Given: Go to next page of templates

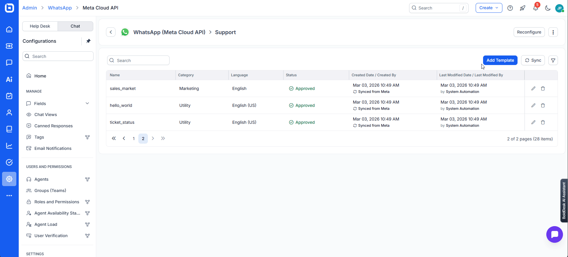Looking at the screenshot, I should coord(153,138).
